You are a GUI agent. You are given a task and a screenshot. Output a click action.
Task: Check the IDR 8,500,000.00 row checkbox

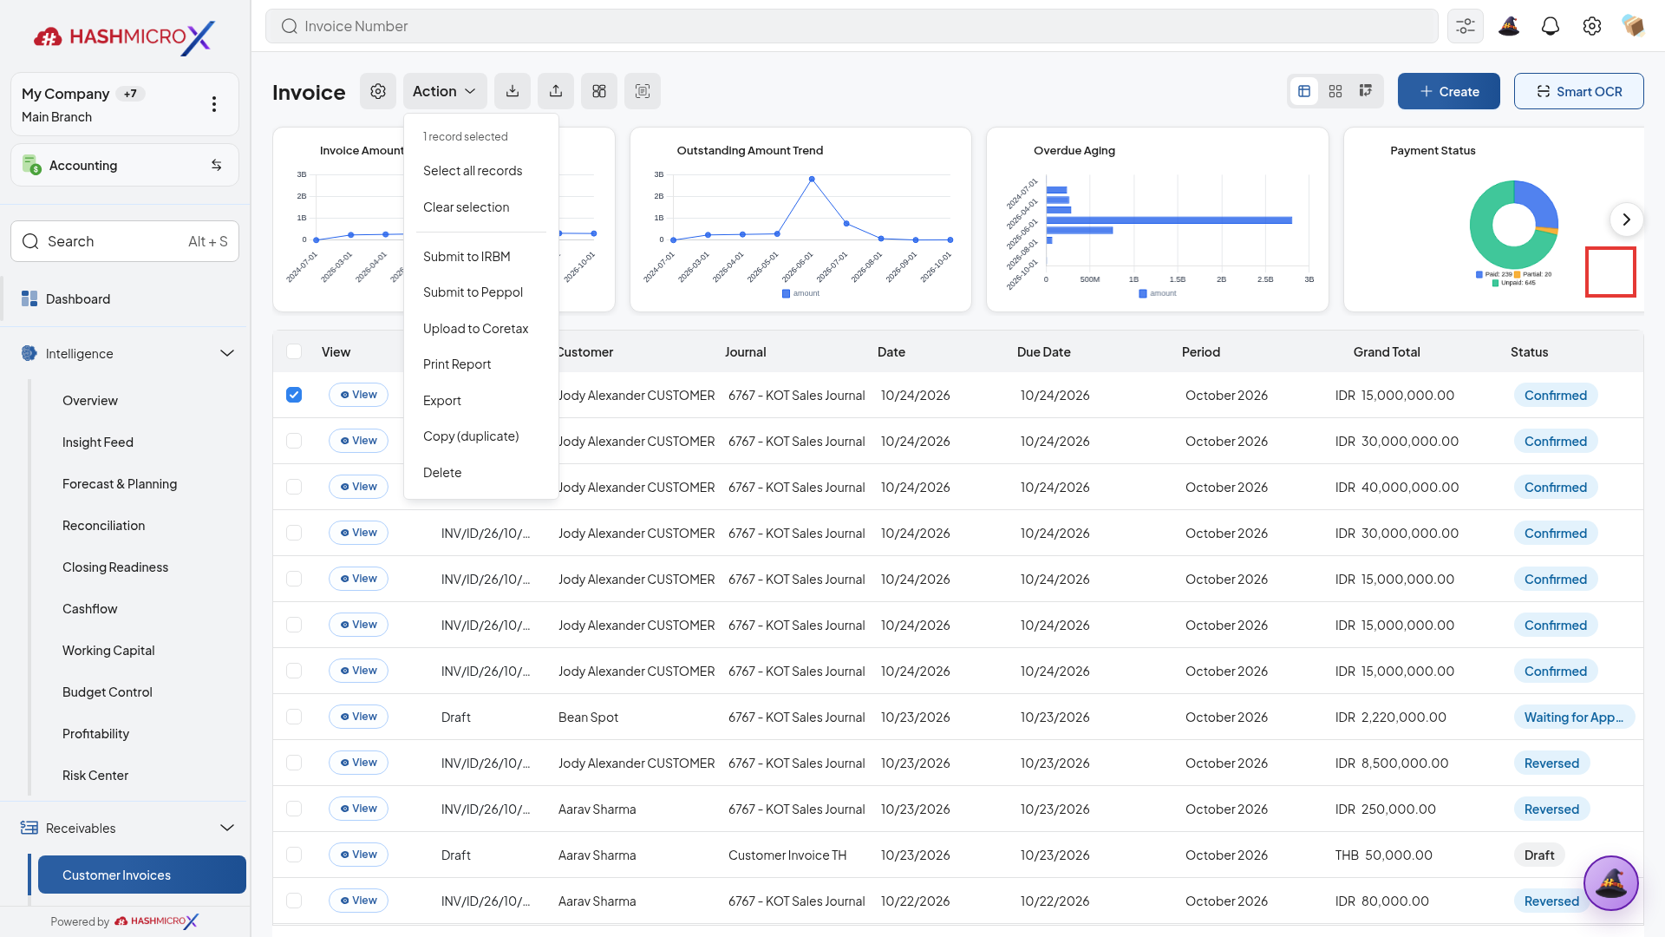(294, 763)
